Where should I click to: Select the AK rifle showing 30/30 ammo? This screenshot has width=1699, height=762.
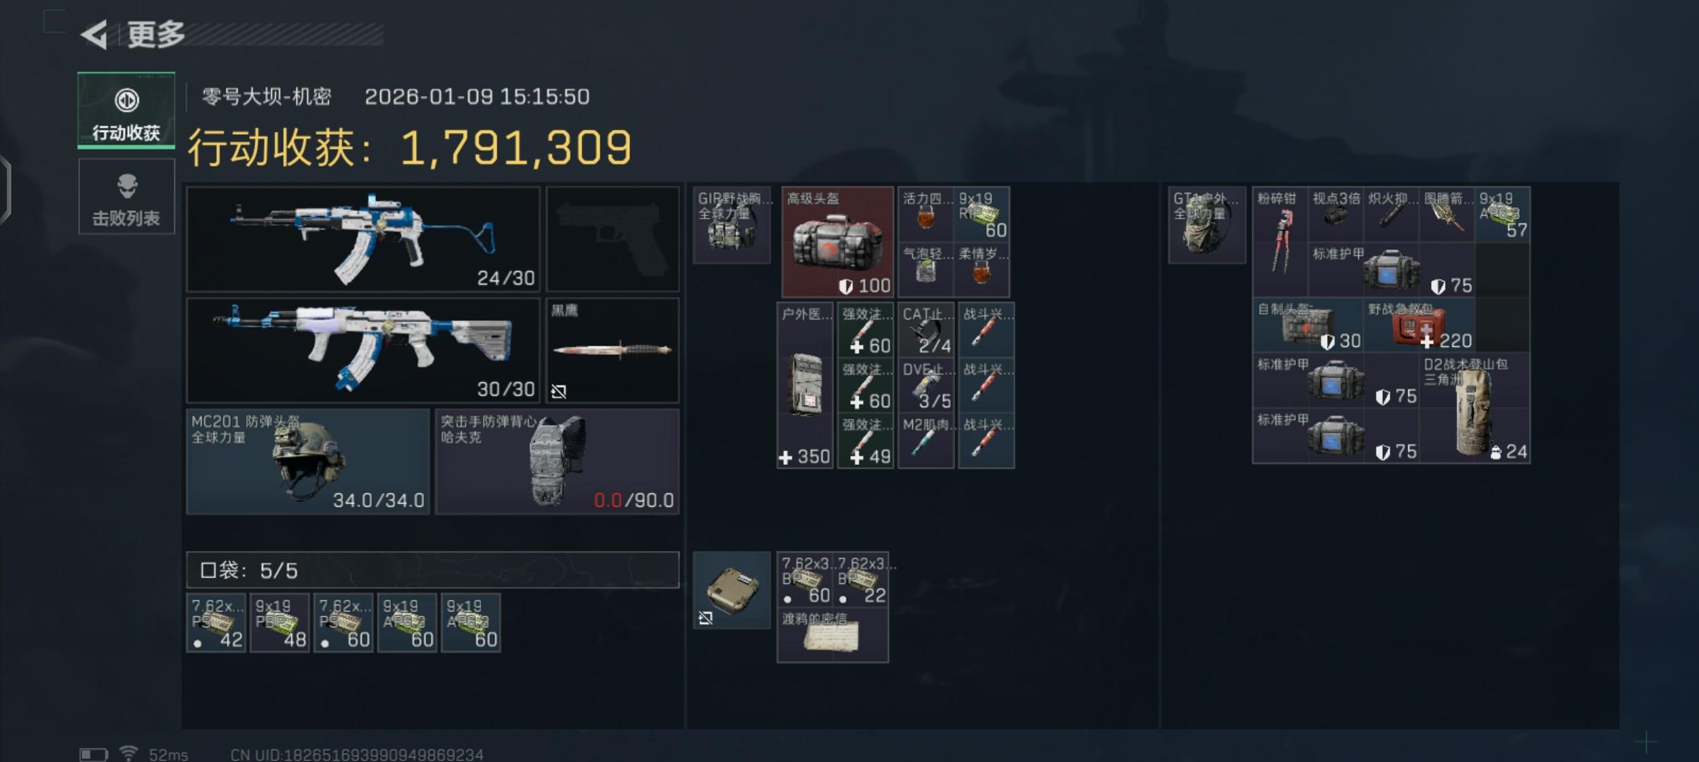[363, 351]
